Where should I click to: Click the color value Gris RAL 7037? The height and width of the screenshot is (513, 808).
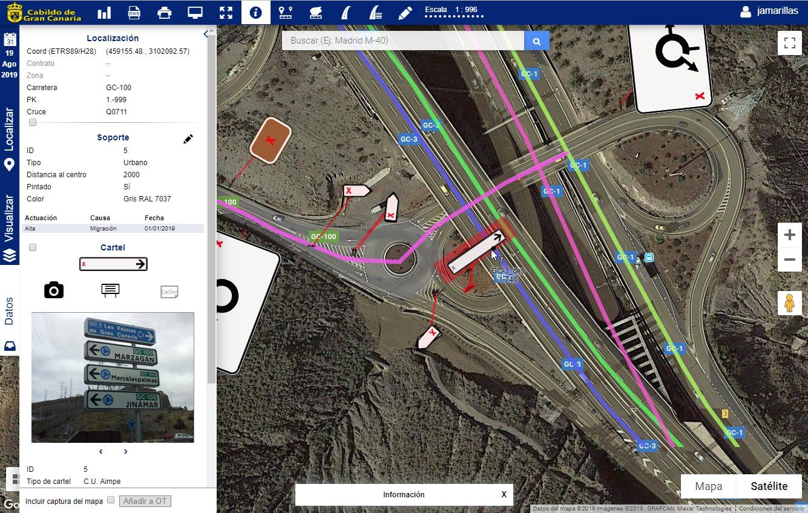pos(147,199)
